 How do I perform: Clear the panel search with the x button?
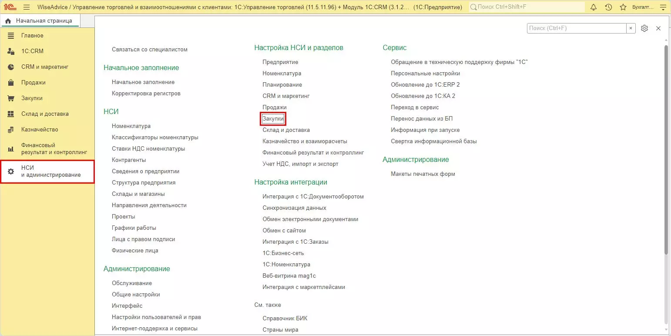631,28
